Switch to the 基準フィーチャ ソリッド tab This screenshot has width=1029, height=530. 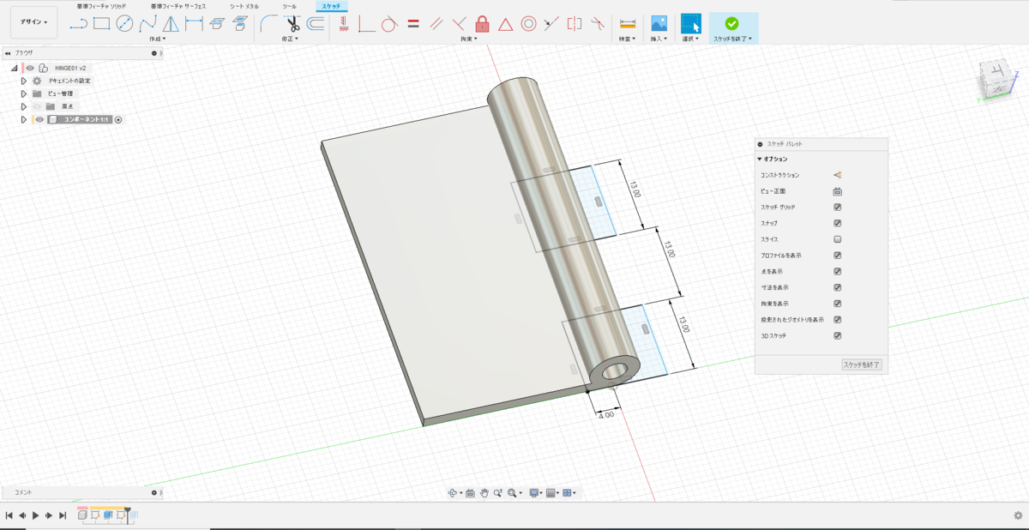tap(101, 6)
